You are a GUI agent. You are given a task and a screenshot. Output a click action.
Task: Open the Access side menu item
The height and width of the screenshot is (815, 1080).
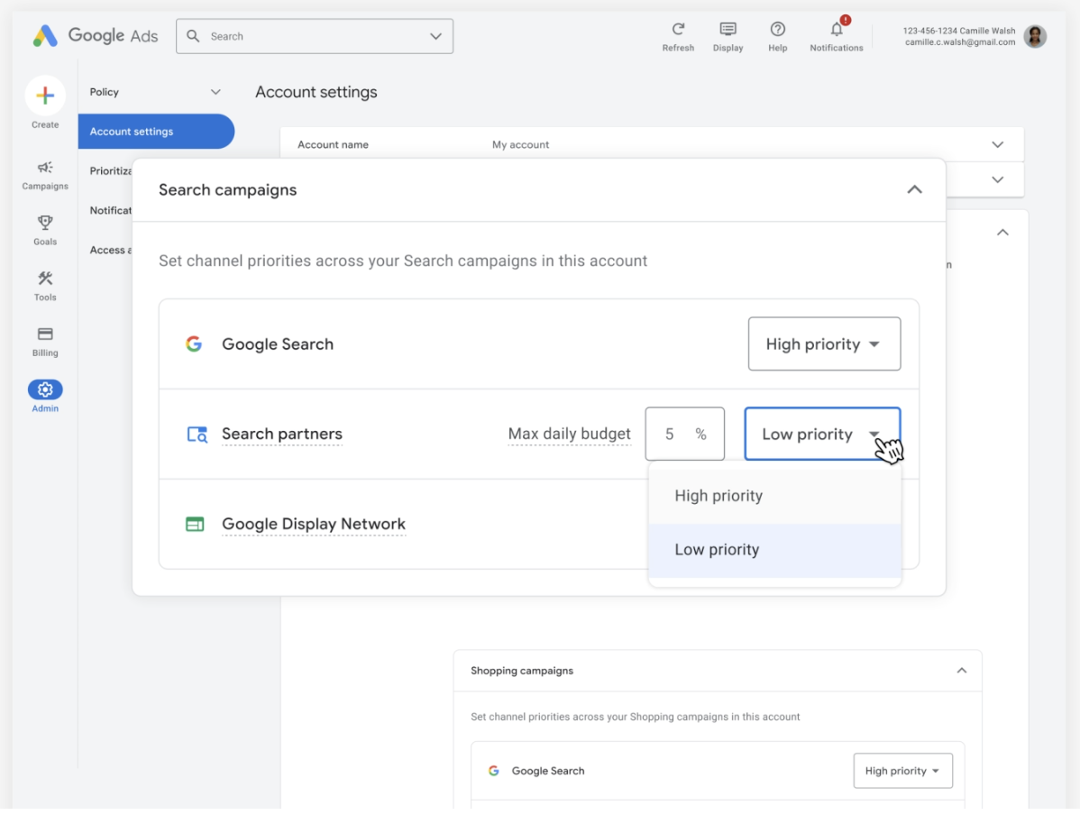click(x=110, y=250)
